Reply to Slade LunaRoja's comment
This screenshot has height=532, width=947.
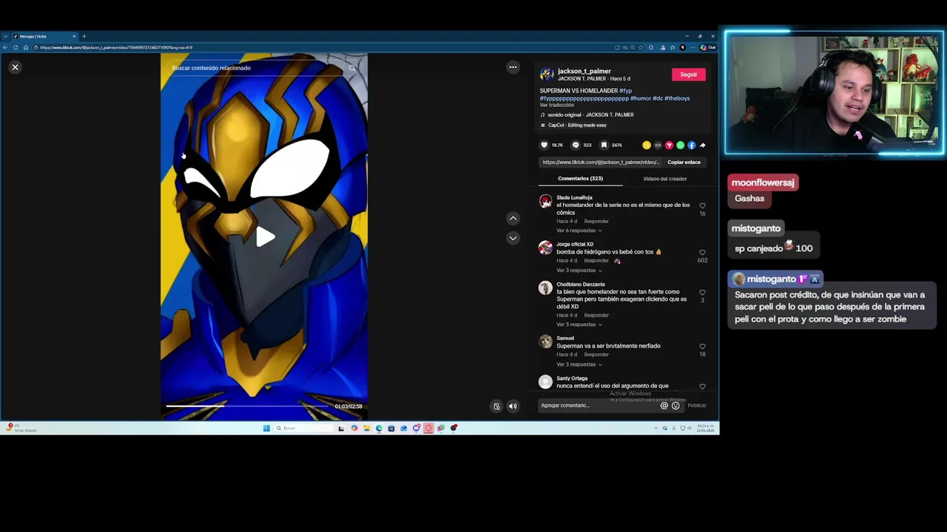pos(596,221)
